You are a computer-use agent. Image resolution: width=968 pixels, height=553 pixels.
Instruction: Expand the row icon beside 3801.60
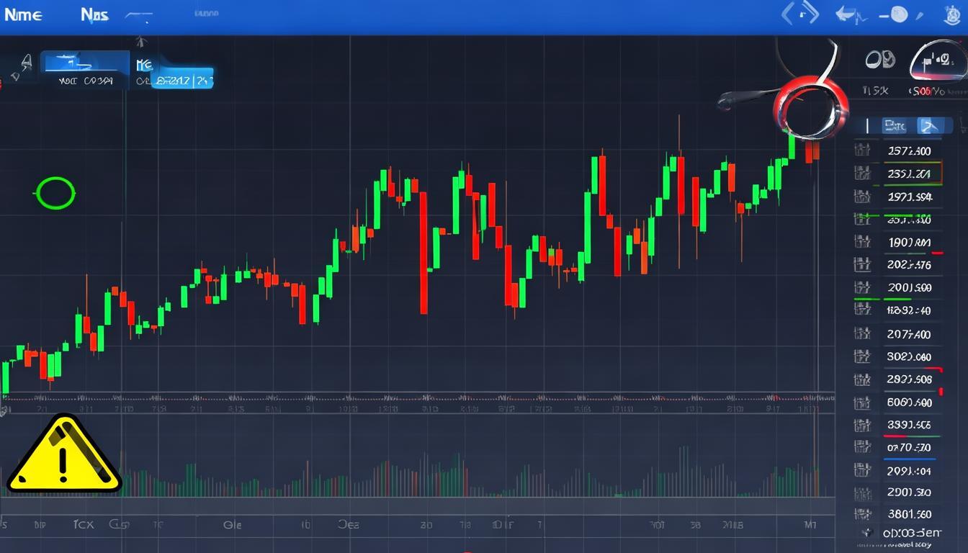click(861, 514)
